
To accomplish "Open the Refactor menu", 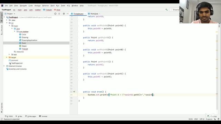I will (46, 6).
